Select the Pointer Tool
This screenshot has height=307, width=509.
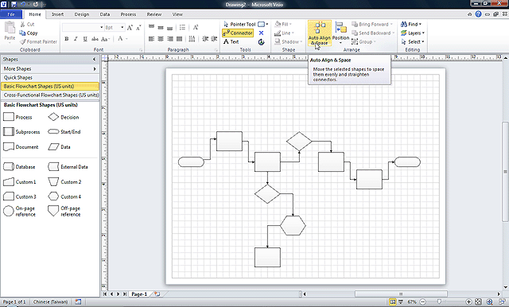pos(239,25)
